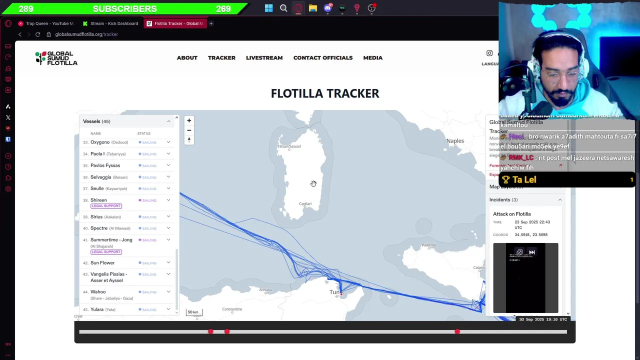Select the Seulle vessel name
The image size is (640, 360).
click(97, 188)
